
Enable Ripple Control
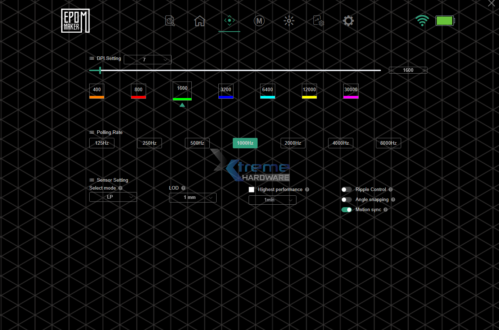(346, 189)
